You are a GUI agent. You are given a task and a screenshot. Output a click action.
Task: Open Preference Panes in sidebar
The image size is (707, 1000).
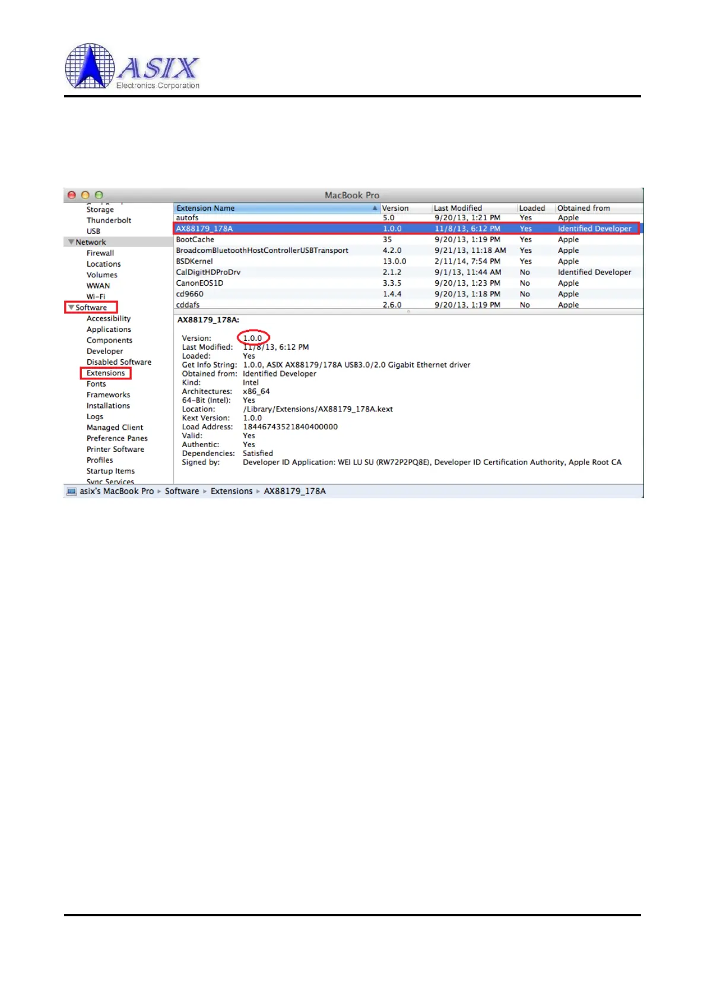click(117, 438)
